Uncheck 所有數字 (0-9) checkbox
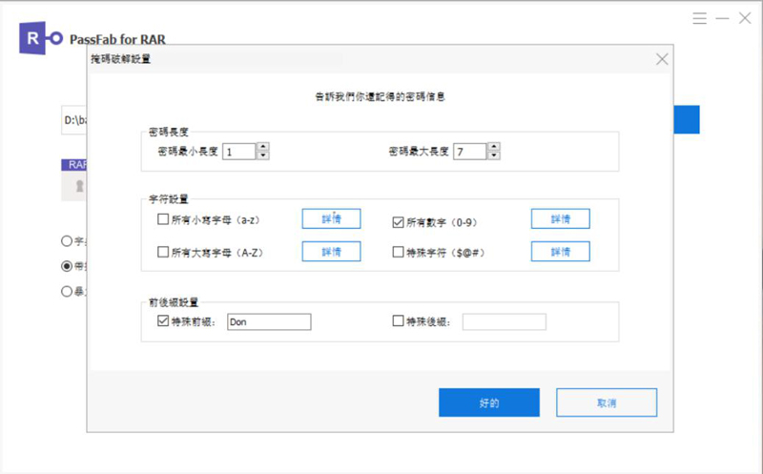Image resolution: width=763 pixels, height=474 pixels. point(399,221)
